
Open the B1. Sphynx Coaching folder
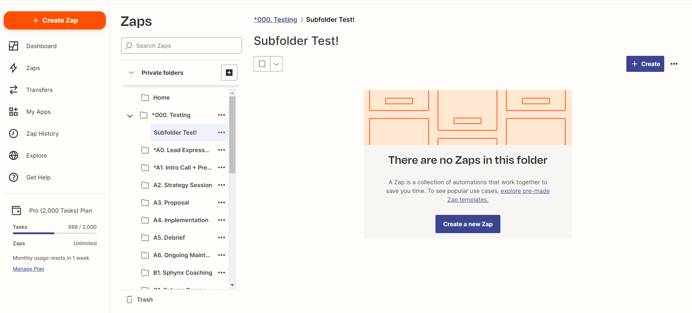pos(182,273)
